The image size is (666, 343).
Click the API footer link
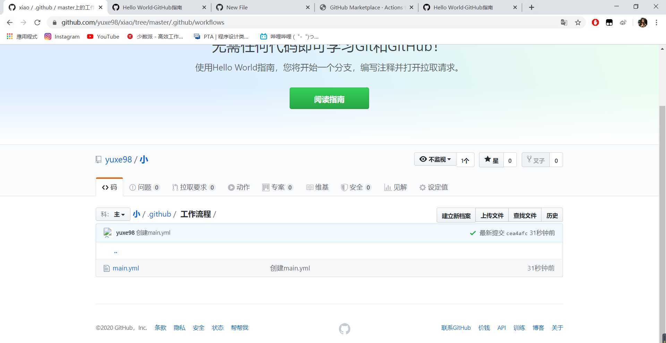502,328
